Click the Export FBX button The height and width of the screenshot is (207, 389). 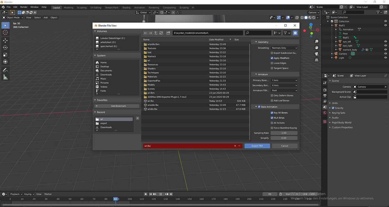[257, 146]
